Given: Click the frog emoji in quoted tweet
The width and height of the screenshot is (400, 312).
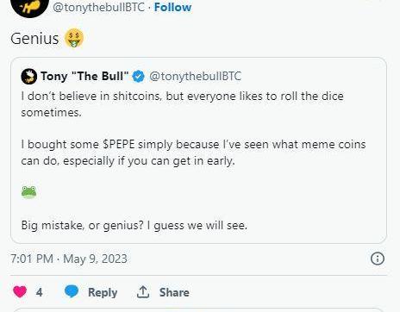Looking at the screenshot, I should [28, 192].
